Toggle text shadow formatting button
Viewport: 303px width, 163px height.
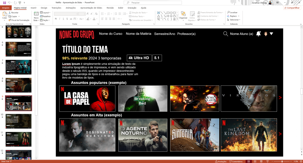(x=67, y=19)
